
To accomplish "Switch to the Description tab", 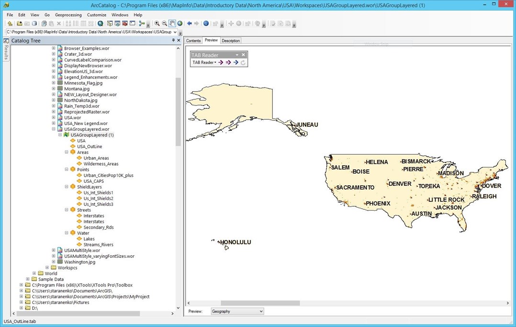I will [x=231, y=41].
